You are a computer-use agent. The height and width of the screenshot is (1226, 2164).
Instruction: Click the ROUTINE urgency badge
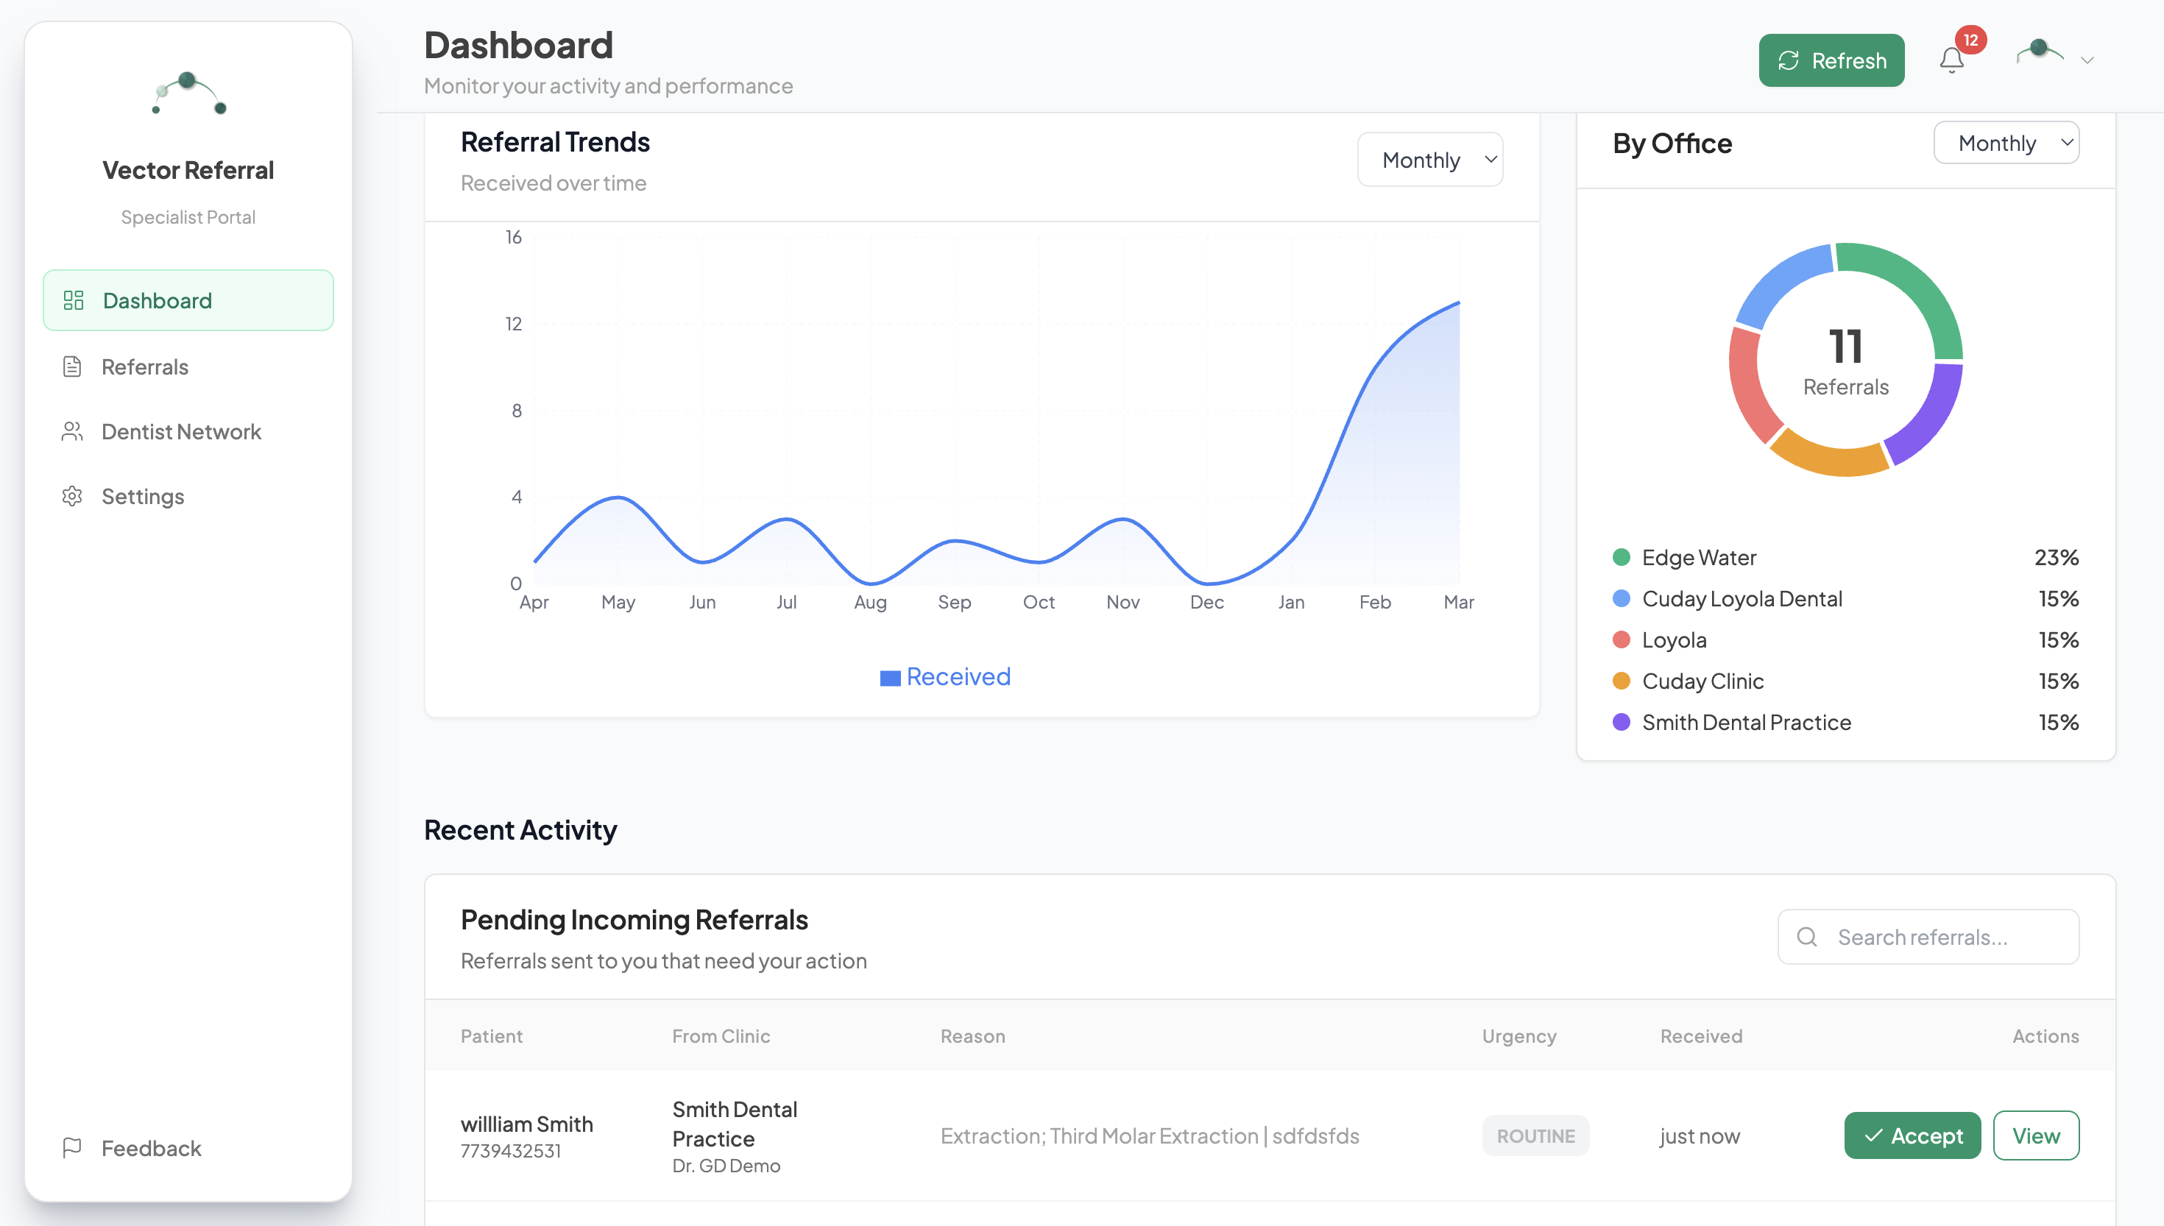coord(1536,1135)
